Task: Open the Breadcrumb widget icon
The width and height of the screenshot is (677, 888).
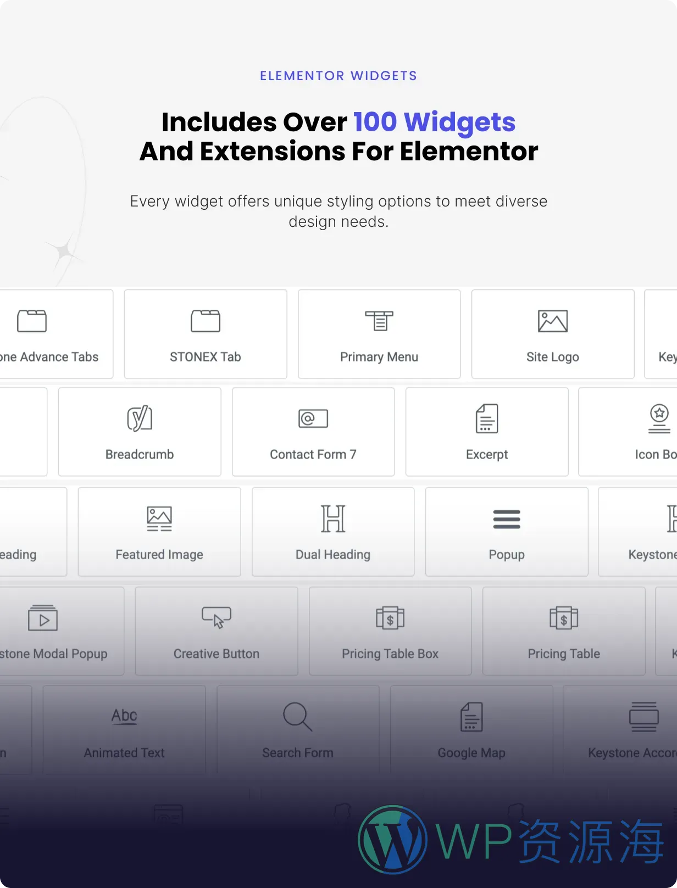Action: 140,418
